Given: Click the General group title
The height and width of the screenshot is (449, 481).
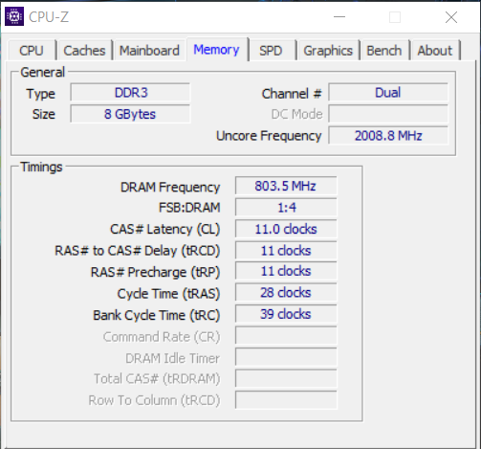Looking at the screenshot, I should (x=42, y=73).
